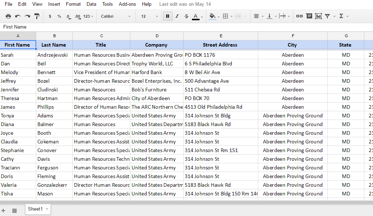Expand the vertical align dropdown arrow
Image resolution: width=373 pixels, height=216 pixels.
276,16
